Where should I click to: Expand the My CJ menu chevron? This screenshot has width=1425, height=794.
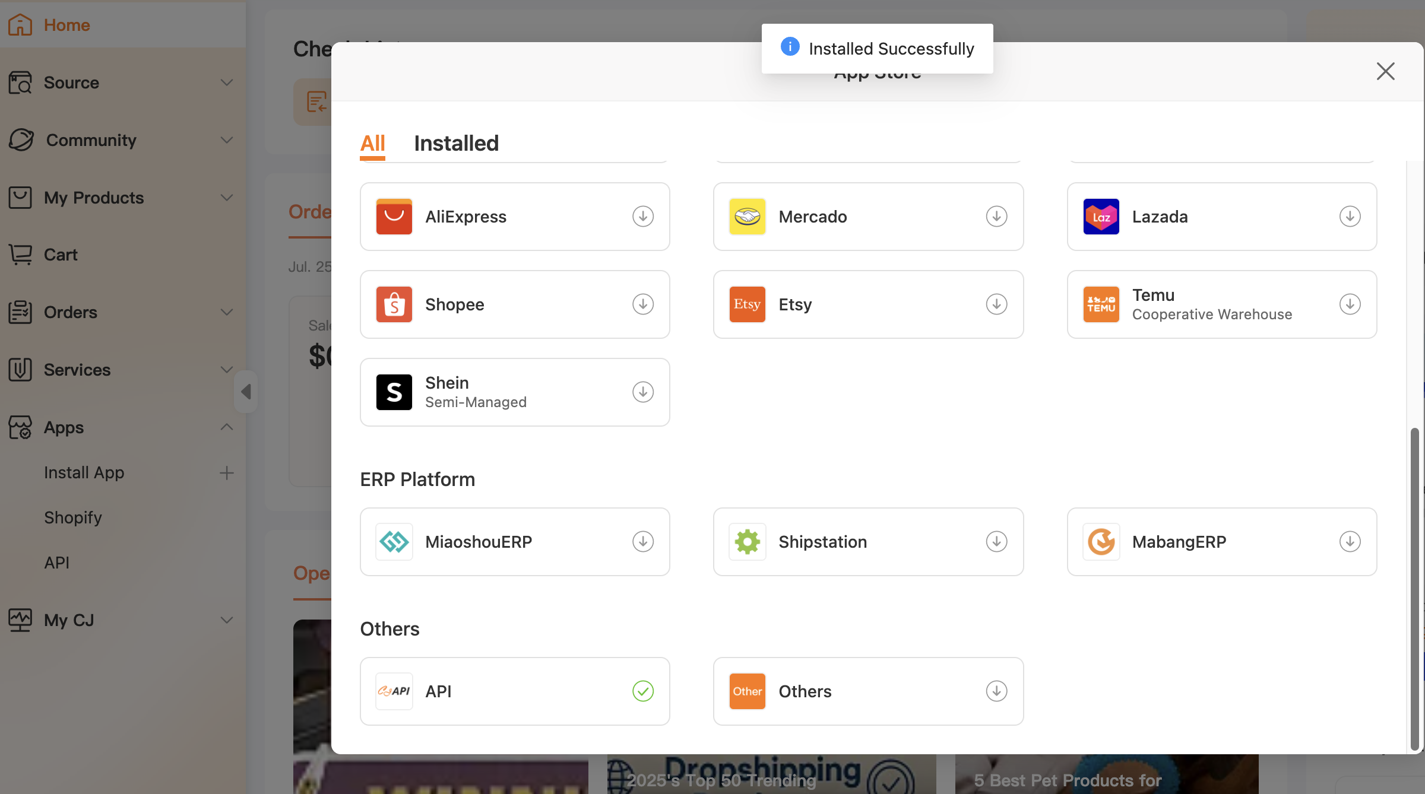pos(226,620)
